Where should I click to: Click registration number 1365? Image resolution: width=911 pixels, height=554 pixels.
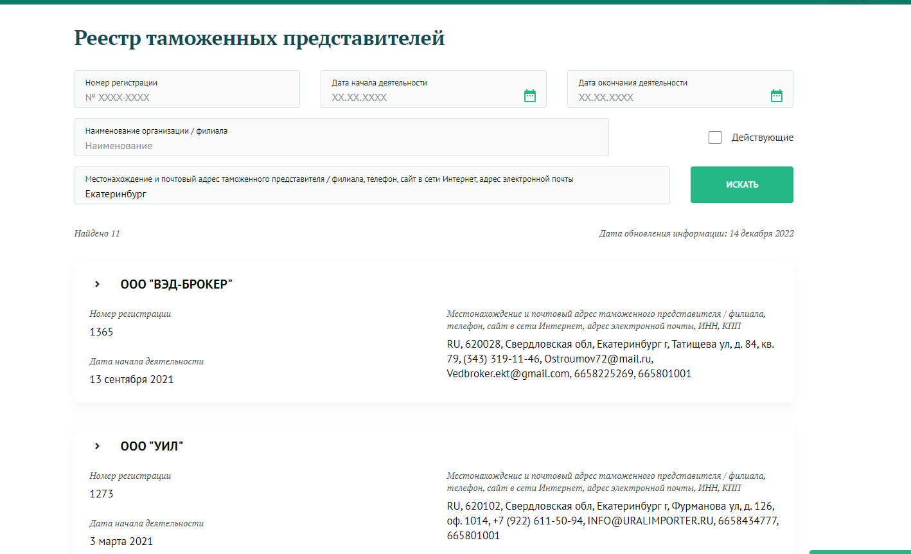[x=102, y=332]
